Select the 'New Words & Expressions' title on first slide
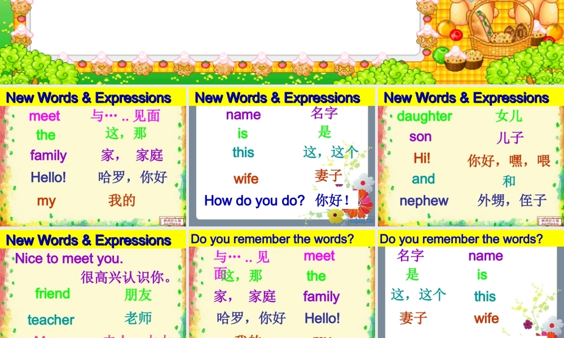564x338 pixels. [x=89, y=98]
